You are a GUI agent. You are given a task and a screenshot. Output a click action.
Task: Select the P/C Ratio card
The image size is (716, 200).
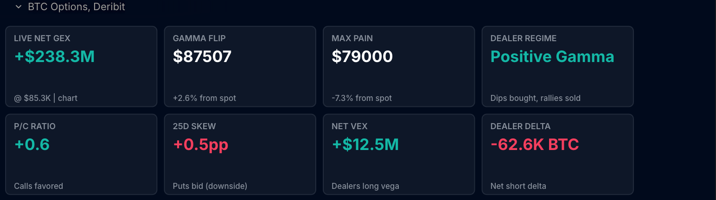click(81, 154)
